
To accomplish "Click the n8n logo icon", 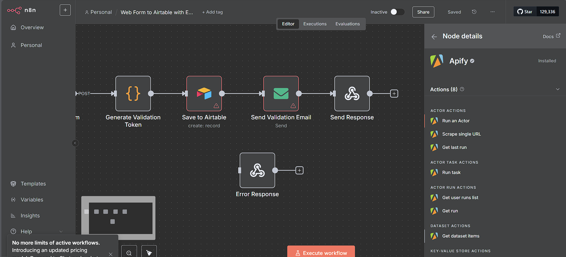I will tap(14, 10).
